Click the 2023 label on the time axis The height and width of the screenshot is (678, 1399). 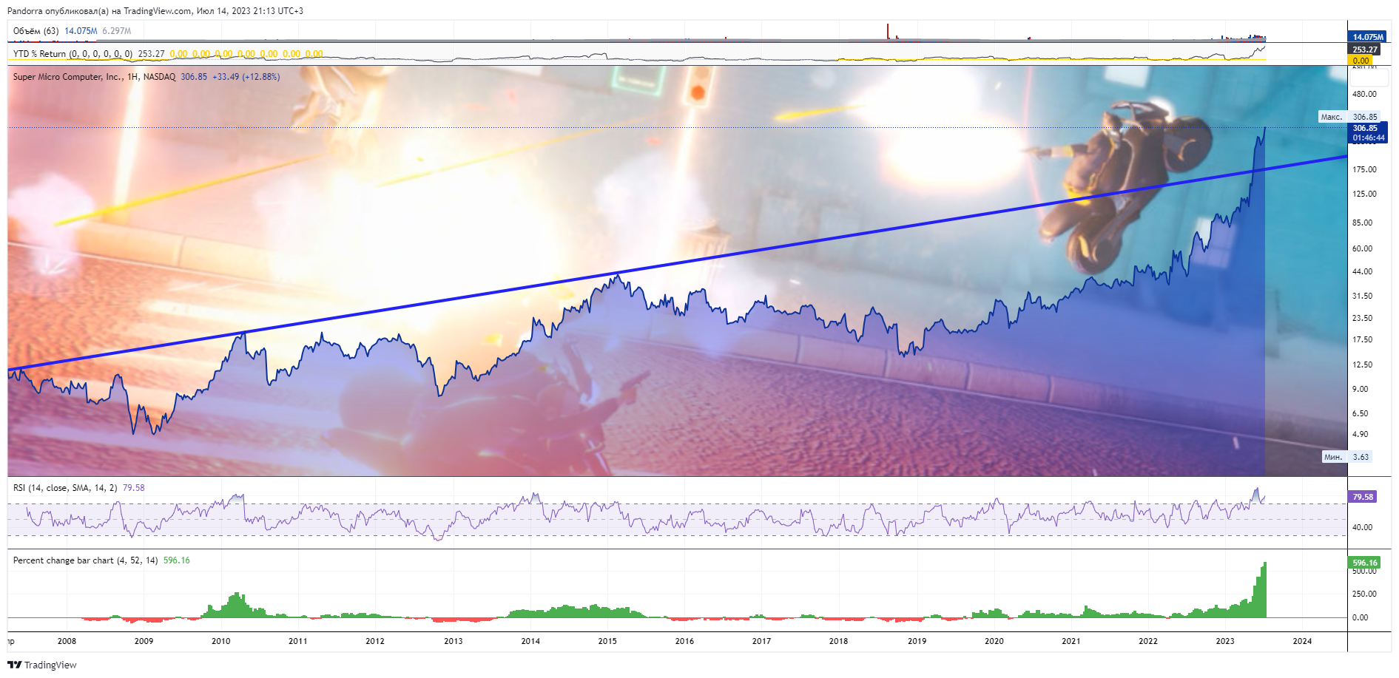(x=1224, y=641)
